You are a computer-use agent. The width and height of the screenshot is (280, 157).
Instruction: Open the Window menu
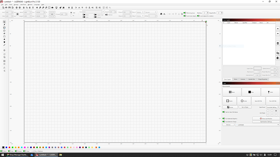(30, 4)
